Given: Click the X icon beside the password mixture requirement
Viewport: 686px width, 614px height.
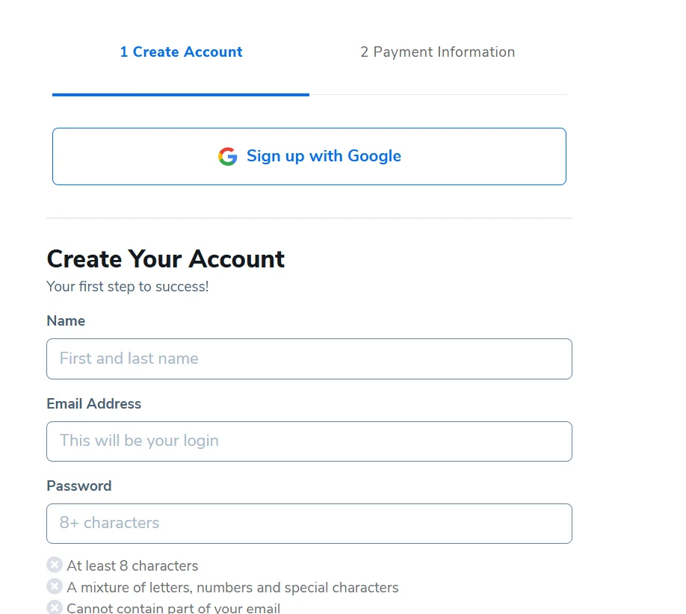Looking at the screenshot, I should click(x=54, y=586).
